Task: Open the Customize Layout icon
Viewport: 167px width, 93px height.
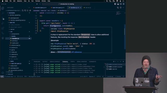Action: point(123,4)
